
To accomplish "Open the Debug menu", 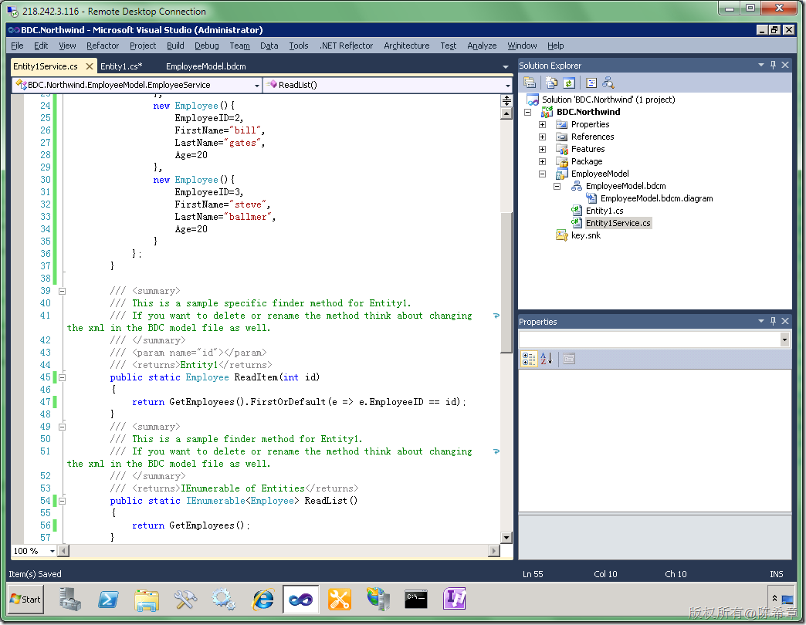I will point(207,46).
